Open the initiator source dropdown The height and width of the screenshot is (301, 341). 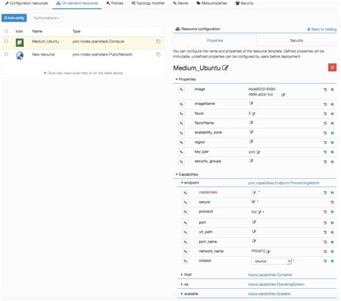point(271,261)
